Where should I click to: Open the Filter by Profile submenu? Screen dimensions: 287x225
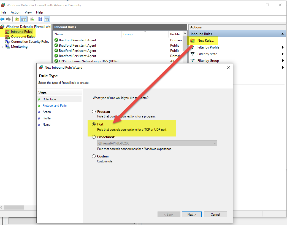coord(208,47)
